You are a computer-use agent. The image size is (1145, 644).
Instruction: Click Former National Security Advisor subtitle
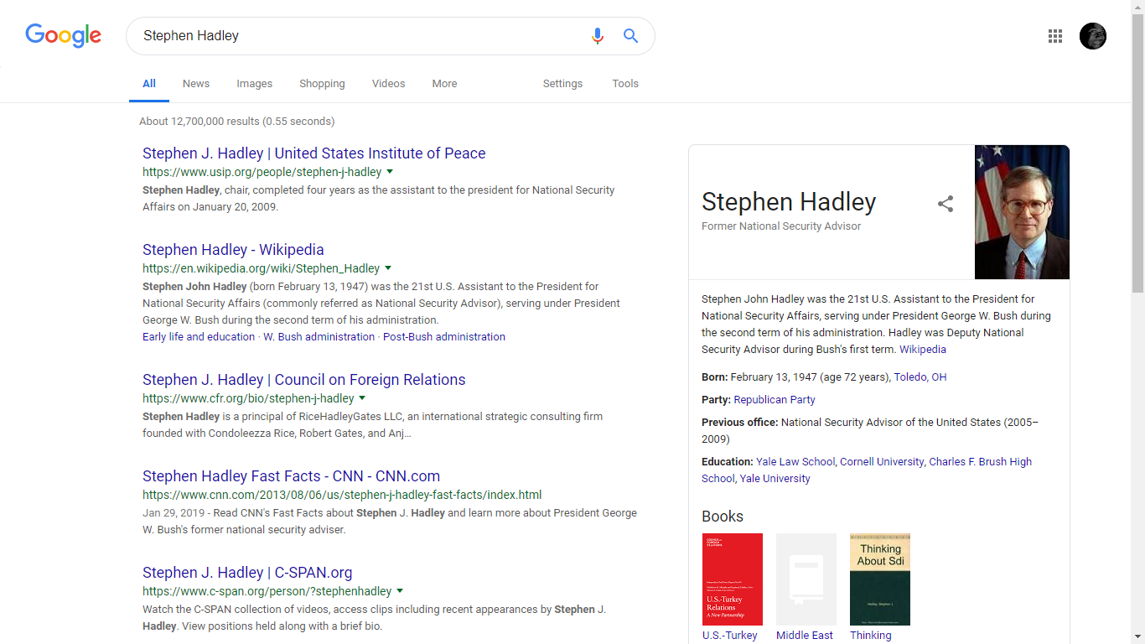click(781, 226)
